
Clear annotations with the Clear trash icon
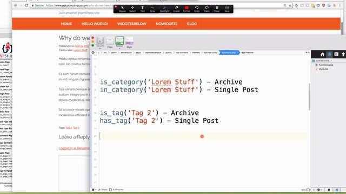(217, 9)
